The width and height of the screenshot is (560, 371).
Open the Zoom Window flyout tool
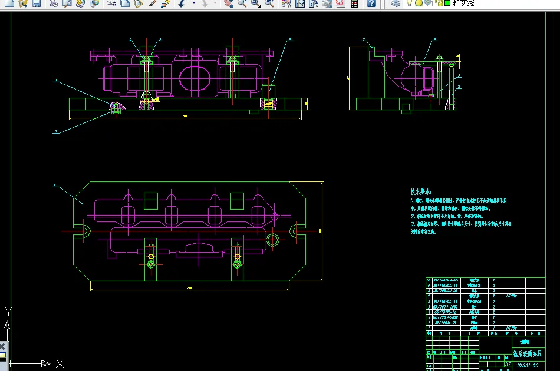pyautogui.click(x=256, y=3)
